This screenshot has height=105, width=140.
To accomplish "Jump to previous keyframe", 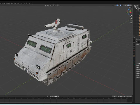I will pos(52,96).
